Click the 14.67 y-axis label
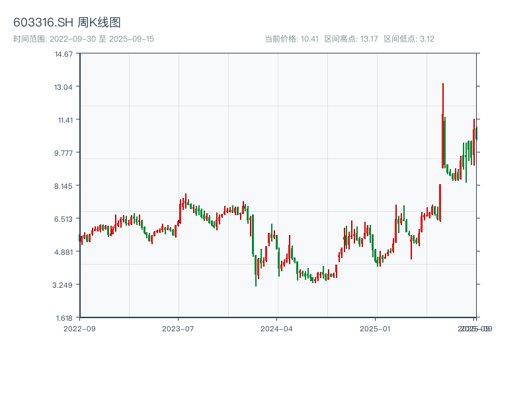Screen dimensions: 529x396 tap(63, 53)
